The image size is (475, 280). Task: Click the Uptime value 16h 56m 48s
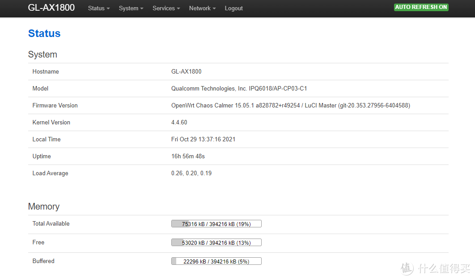pos(188,156)
